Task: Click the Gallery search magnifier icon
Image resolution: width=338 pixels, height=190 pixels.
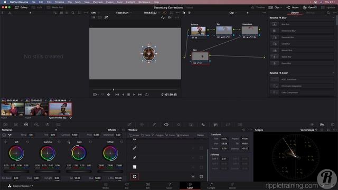Action: 73,13
